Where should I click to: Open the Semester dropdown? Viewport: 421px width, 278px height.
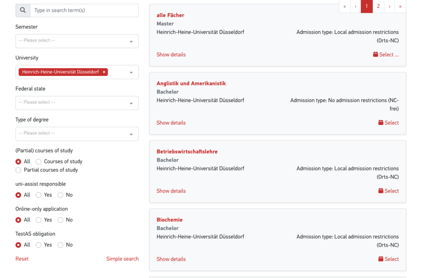click(x=77, y=41)
